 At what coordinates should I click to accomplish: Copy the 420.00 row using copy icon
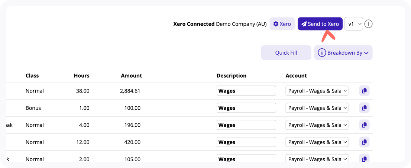[364, 142]
